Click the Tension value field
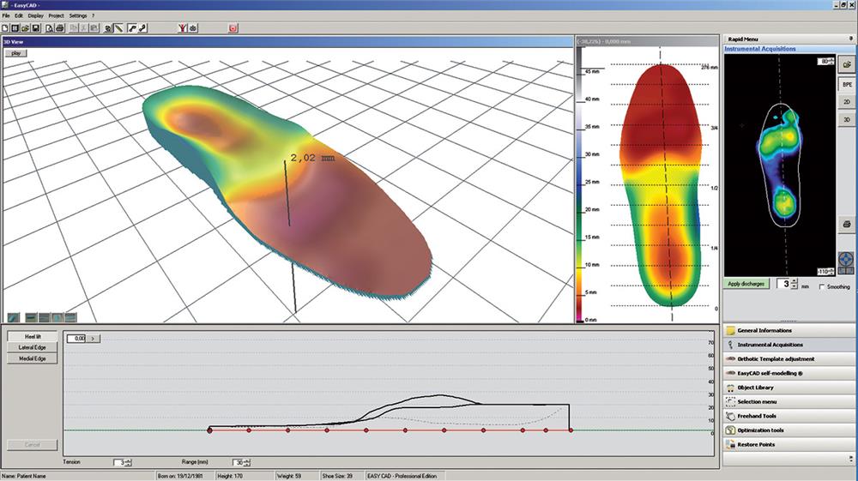 [x=119, y=462]
